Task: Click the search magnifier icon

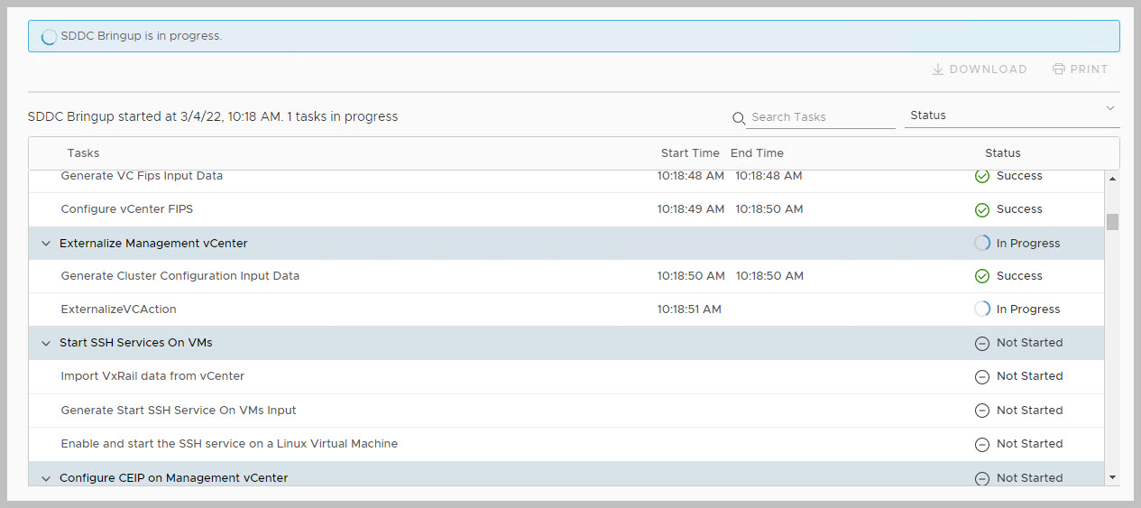Action: pyautogui.click(x=739, y=118)
